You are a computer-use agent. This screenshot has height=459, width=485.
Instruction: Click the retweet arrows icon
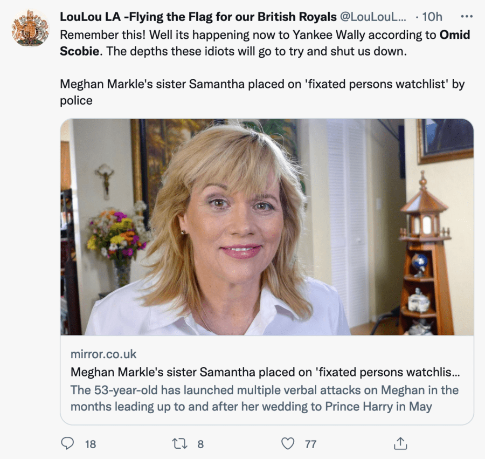pos(178,443)
